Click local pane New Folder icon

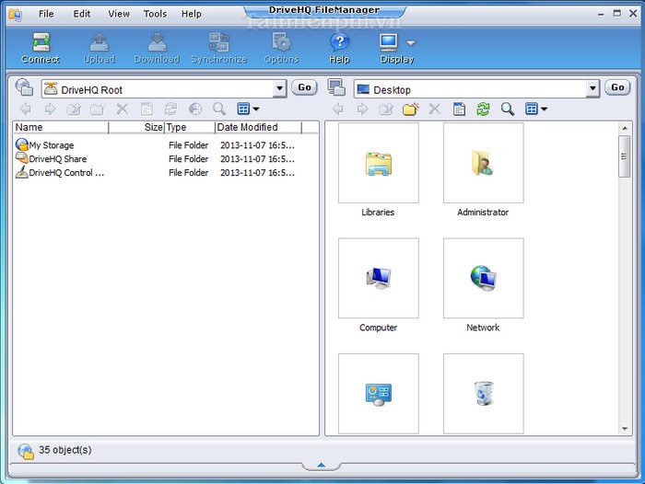(411, 109)
